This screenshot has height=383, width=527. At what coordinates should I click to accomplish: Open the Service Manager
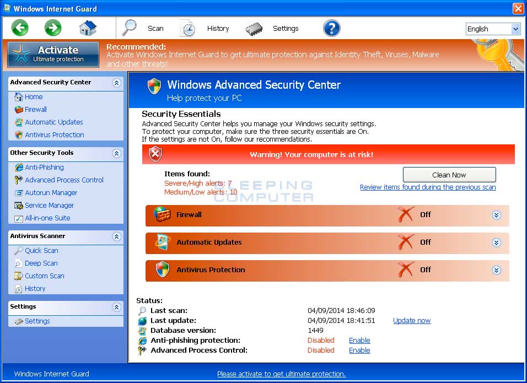(x=49, y=205)
